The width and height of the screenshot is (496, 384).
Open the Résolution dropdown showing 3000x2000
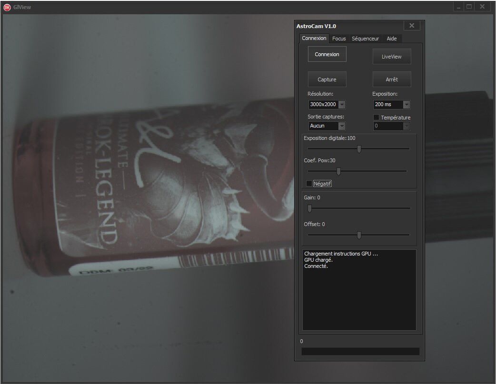(x=327, y=104)
